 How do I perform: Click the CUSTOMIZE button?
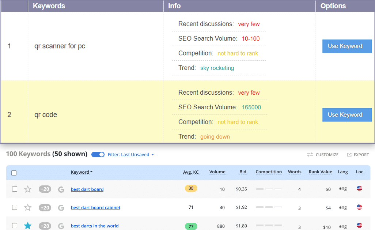pos(323,155)
